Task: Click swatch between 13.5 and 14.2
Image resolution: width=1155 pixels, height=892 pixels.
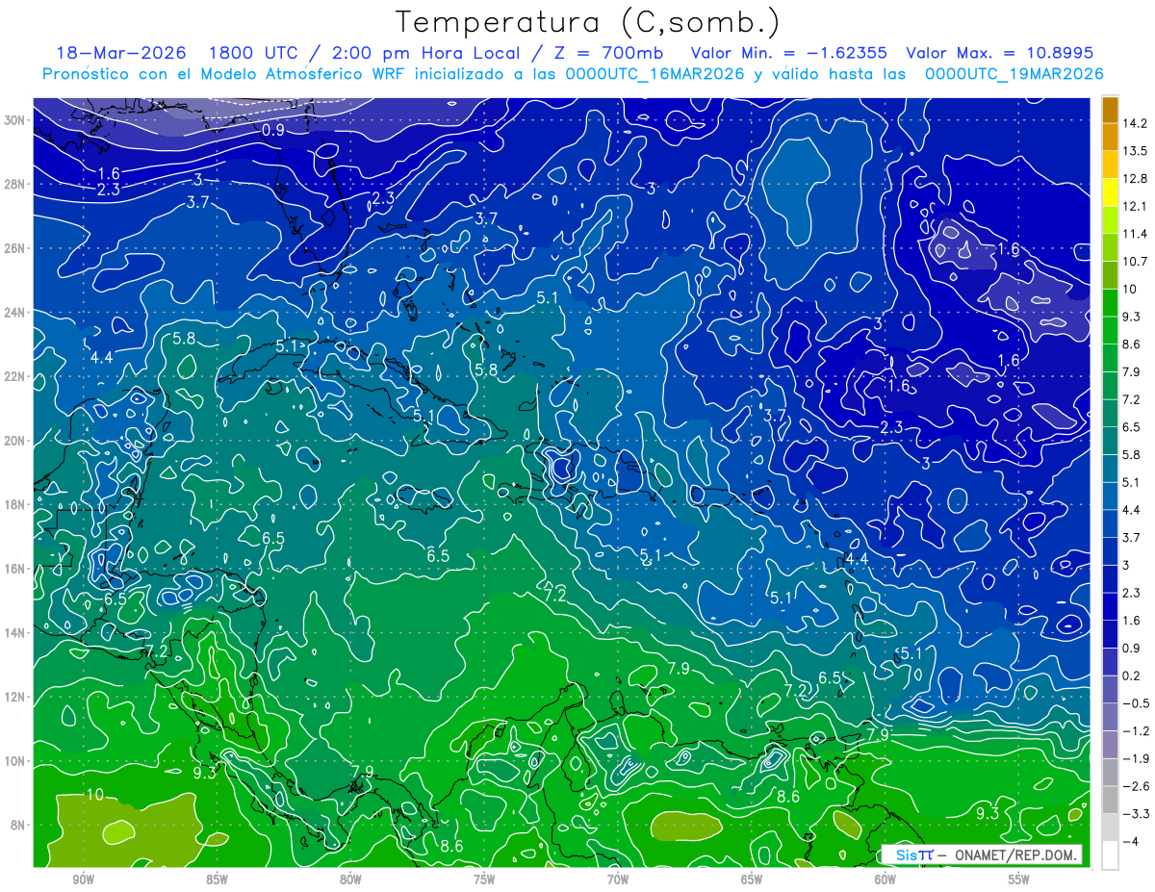Action: pos(1110,137)
